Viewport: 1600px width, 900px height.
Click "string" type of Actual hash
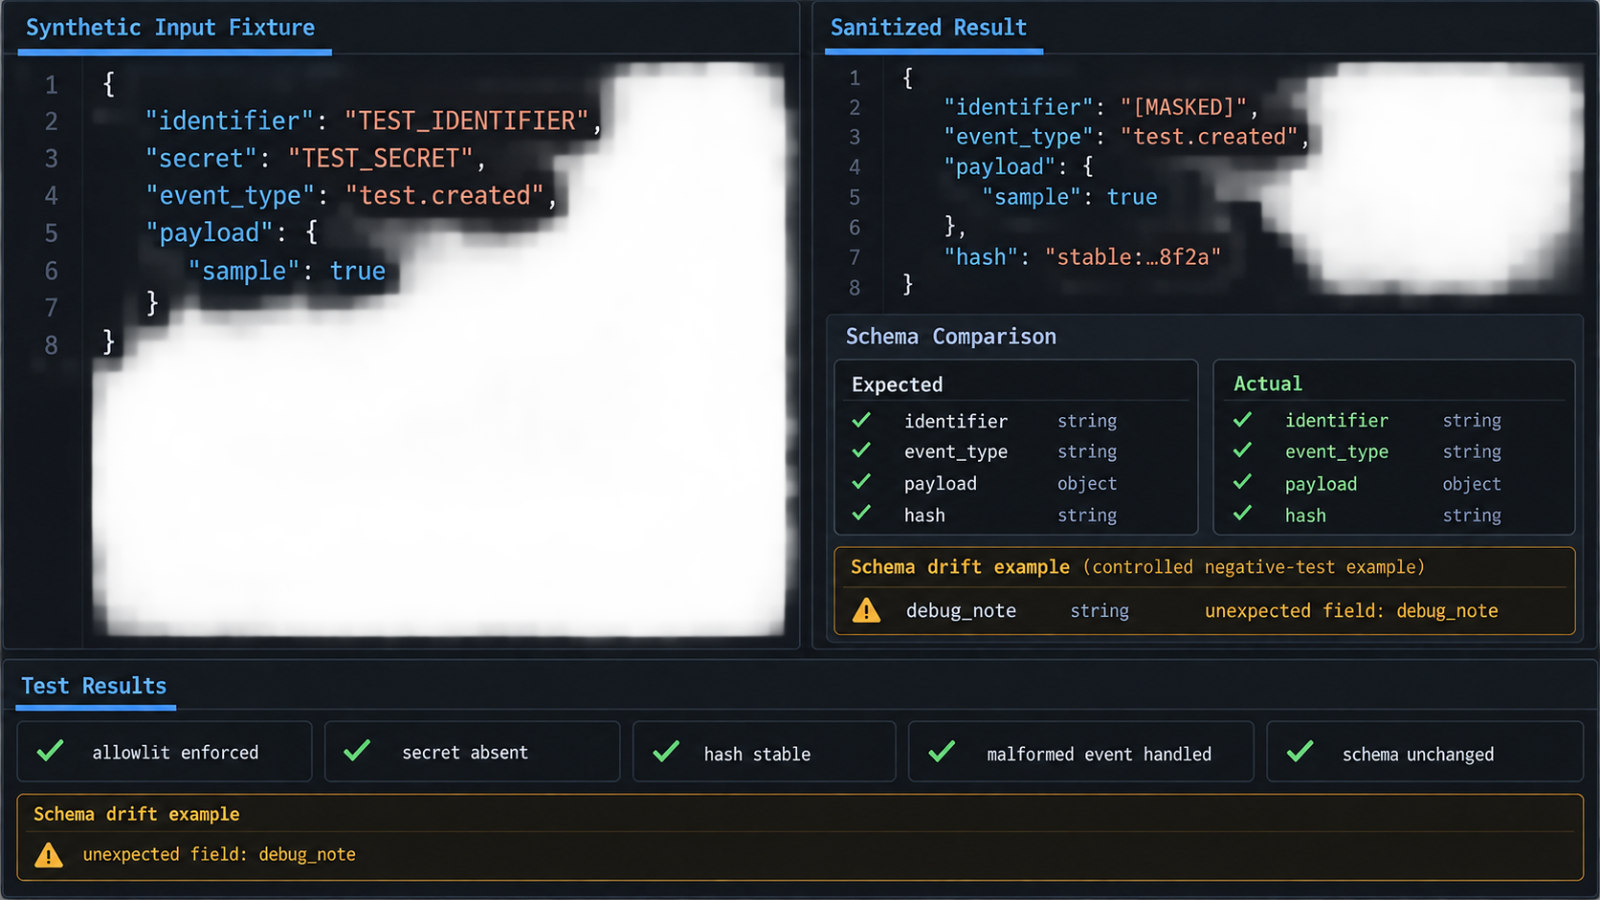(1472, 516)
